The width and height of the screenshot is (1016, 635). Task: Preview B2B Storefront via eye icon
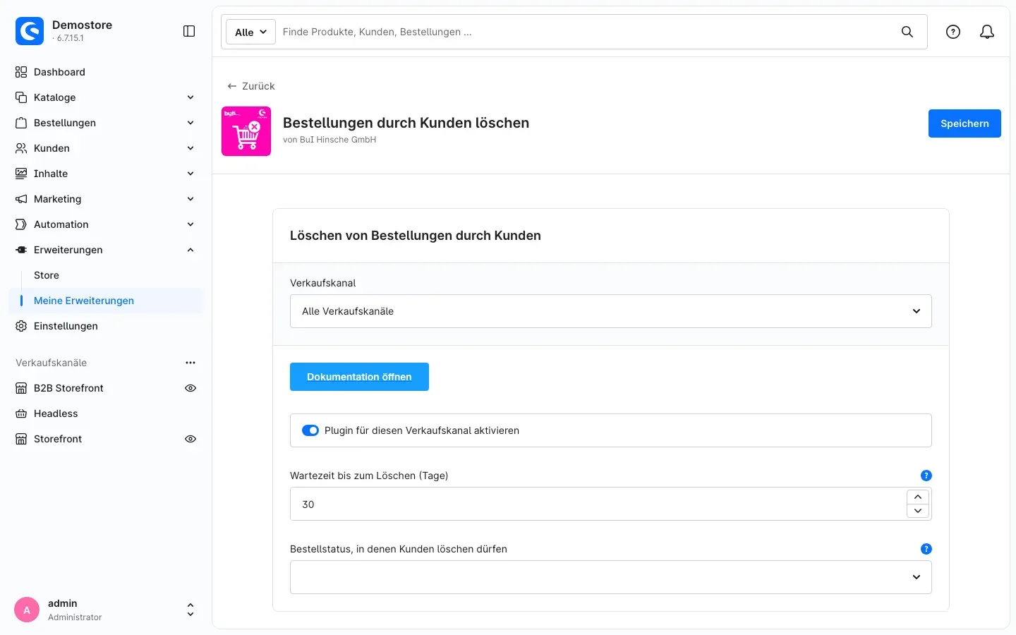click(x=190, y=388)
